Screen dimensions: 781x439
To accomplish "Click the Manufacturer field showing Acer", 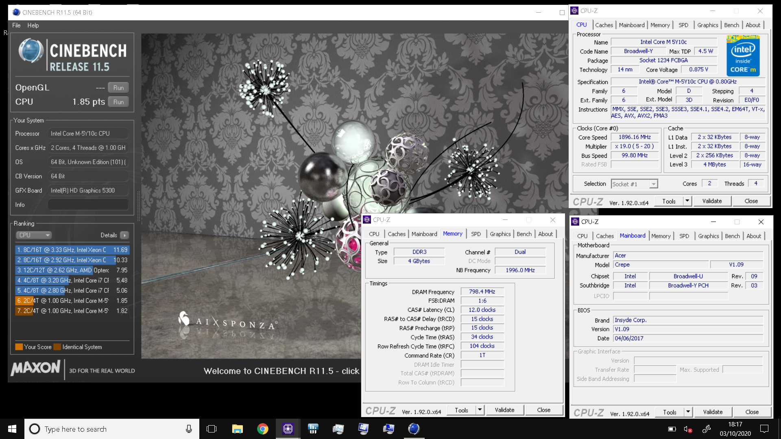I will coord(688,256).
